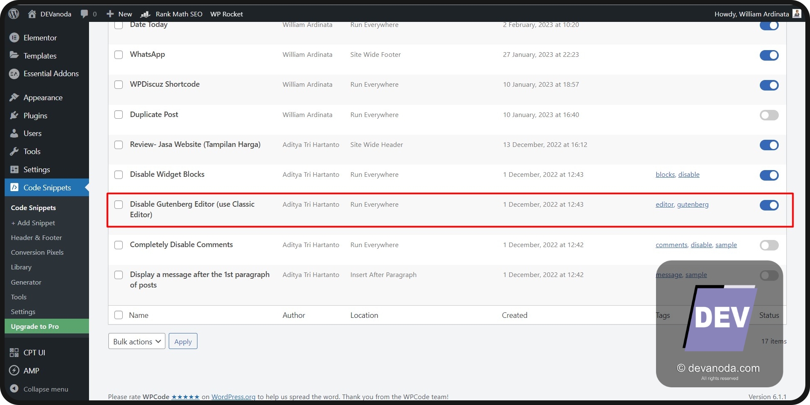Go to Conversion Pixels submenu
Screen dimensions: 810x405
(x=37, y=252)
